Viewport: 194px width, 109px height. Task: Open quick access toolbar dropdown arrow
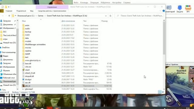(9, 7)
